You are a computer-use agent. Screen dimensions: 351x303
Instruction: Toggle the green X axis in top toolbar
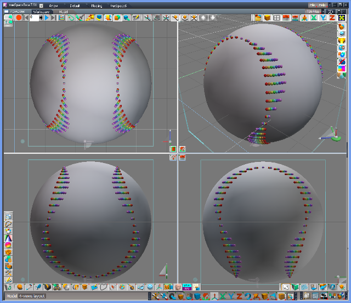314,18
